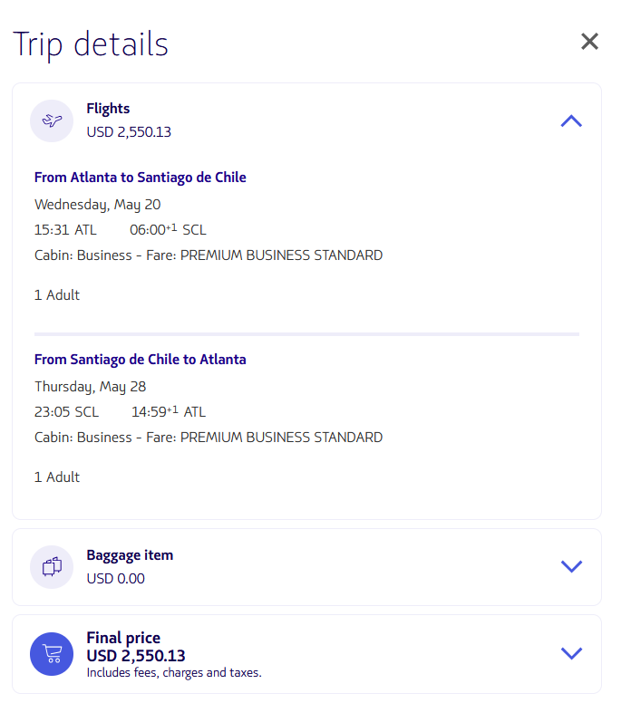The image size is (631, 722).
Task: Click the airplane Flights icon
Action: click(52, 120)
